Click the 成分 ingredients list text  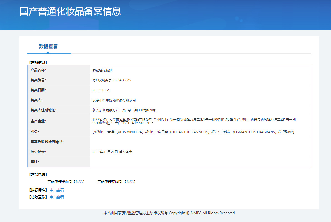click(x=193, y=132)
